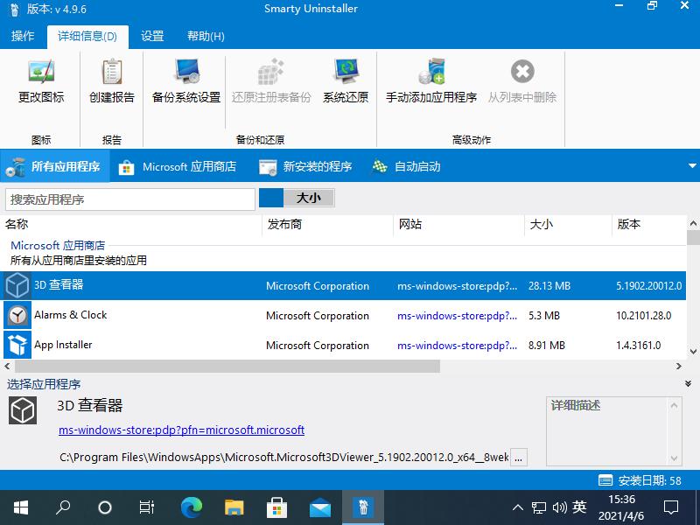Click the ... button beside the install path
The image size is (700, 525).
(518, 458)
